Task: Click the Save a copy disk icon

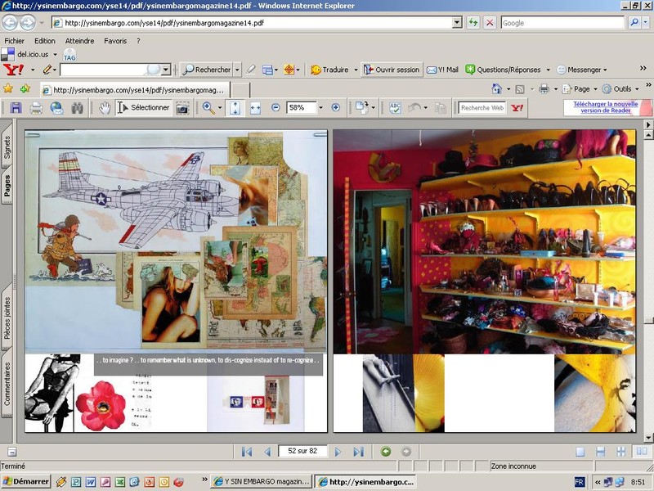Action: pos(16,108)
